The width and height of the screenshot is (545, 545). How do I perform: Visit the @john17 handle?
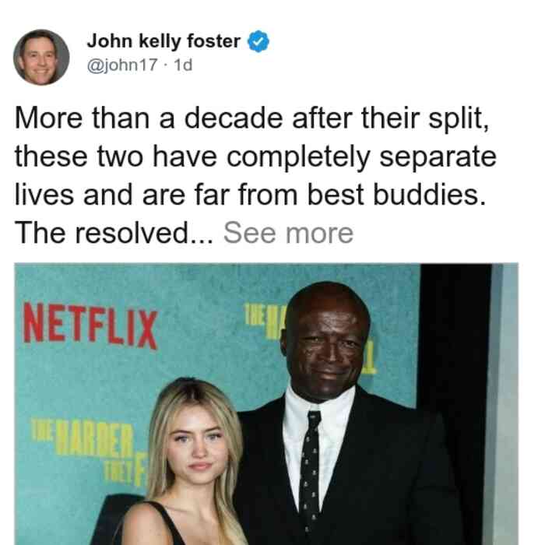tap(122, 65)
